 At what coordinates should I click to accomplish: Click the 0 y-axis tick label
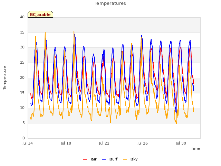click(x=23, y=138)
